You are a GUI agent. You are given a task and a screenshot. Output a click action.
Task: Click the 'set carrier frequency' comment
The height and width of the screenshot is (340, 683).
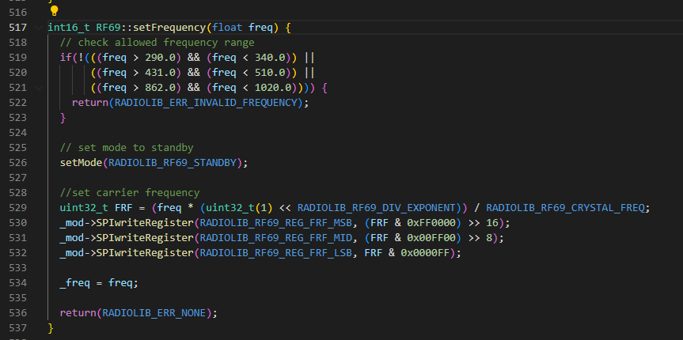point(130,192)
